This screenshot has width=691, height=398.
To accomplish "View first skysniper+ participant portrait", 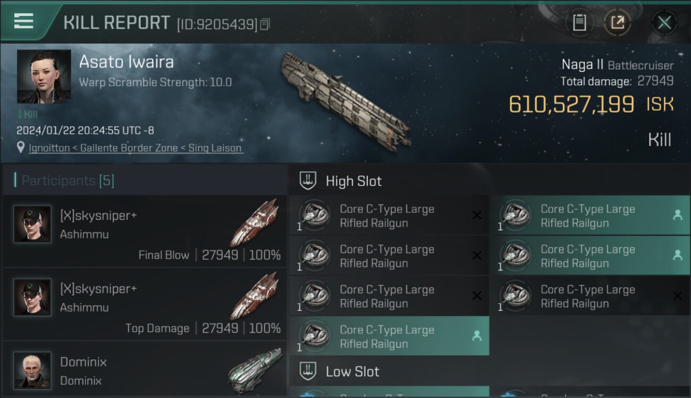I will [x=32, y=224].
